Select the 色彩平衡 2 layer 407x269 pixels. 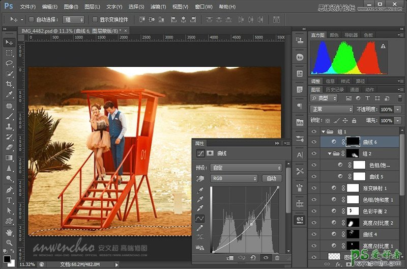pyautogui.click(x=374, y=211)
